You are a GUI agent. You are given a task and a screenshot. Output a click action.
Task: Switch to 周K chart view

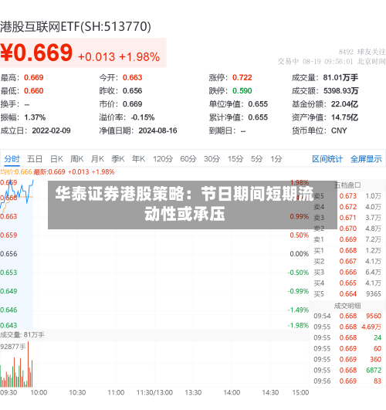(77, 159)
